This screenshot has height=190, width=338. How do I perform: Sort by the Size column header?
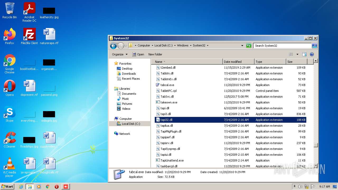[297, 62]
